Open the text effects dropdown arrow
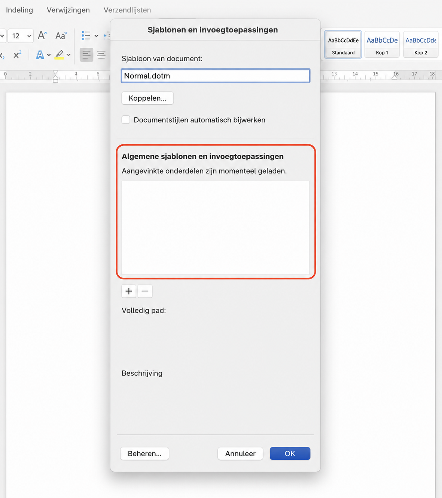This screenshot has width=442, height=498. point(49,55)
